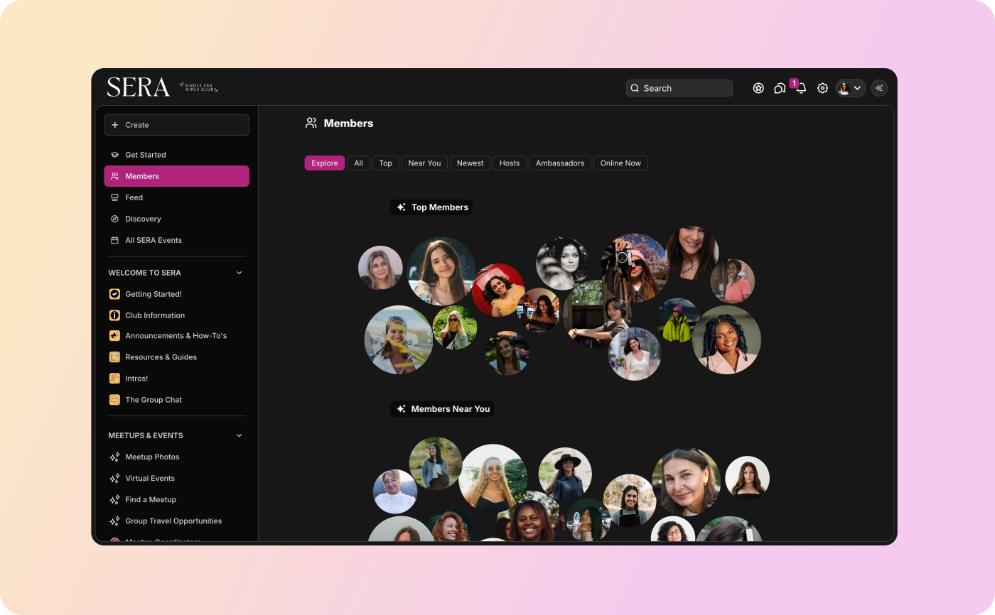Open The Group Chat space

click(176, 400)
